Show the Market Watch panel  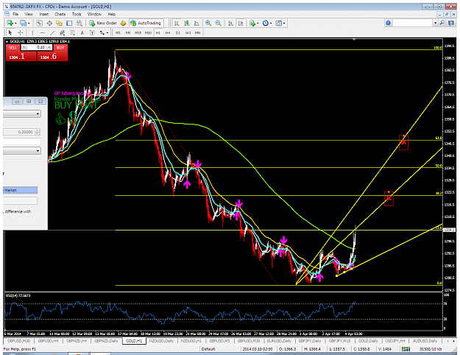coord(39,23)
